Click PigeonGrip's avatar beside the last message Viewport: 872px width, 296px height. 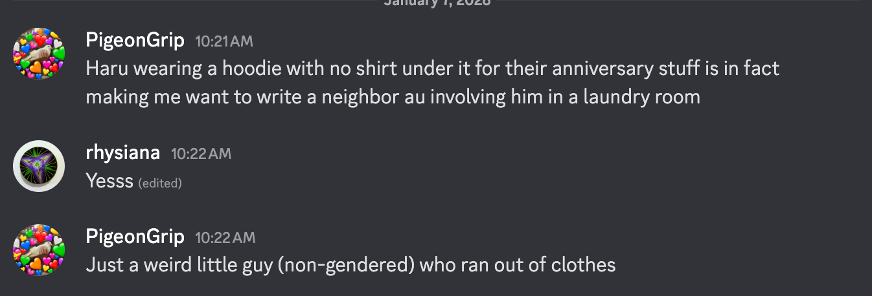pos(40,250)
